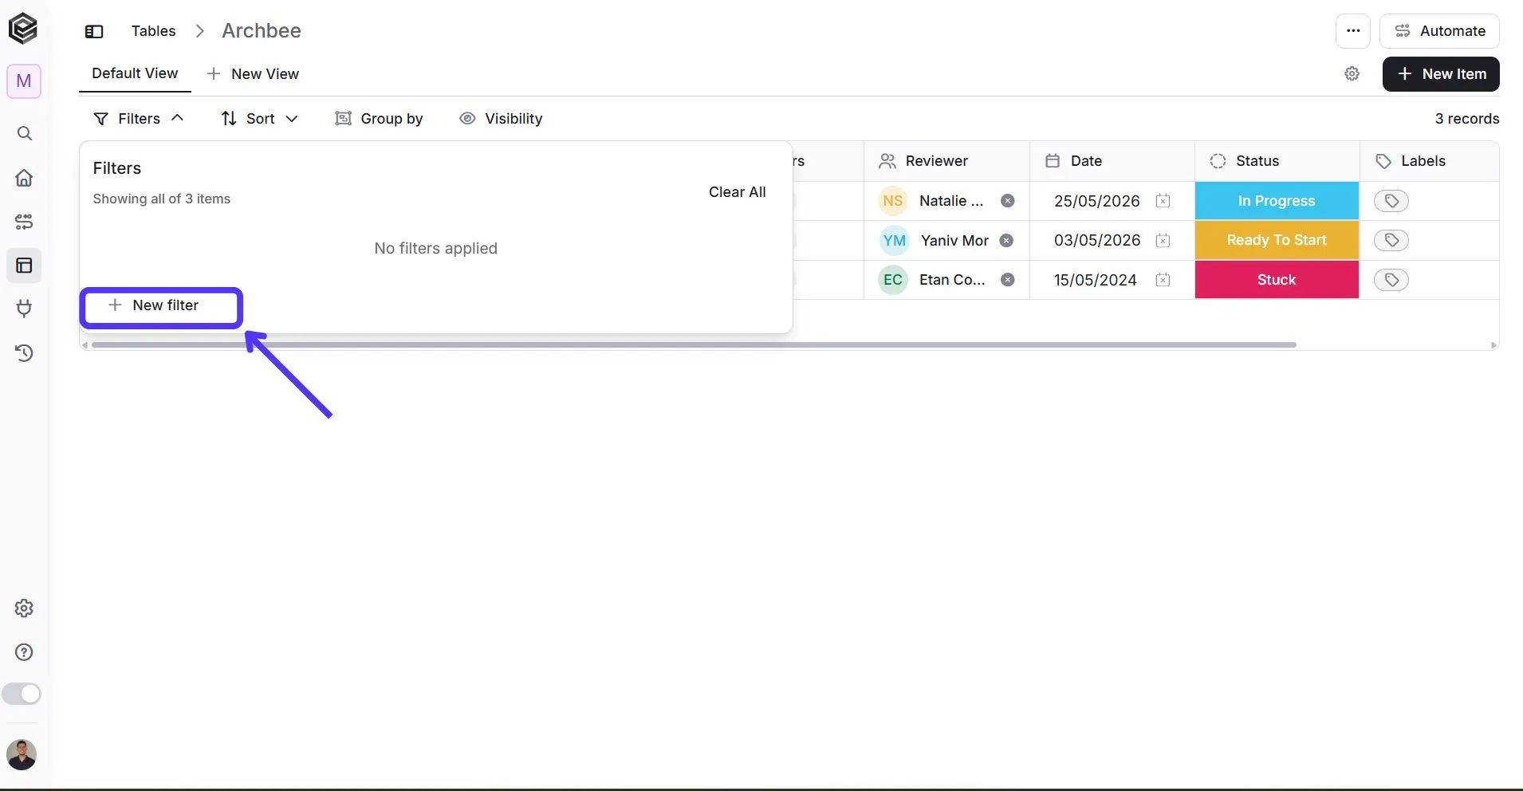1523x791 pixels.
Task: Click the New Item button
Action: (1441, 74)
